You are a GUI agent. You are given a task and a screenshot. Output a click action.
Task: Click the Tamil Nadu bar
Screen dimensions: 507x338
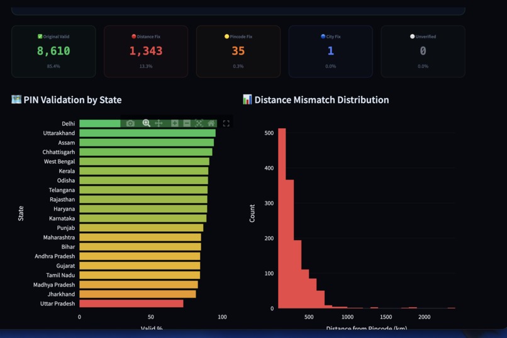pyautogui.click(x=140, y=275)
